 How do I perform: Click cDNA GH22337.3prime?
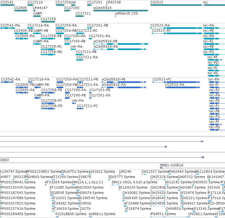(155, 172)
